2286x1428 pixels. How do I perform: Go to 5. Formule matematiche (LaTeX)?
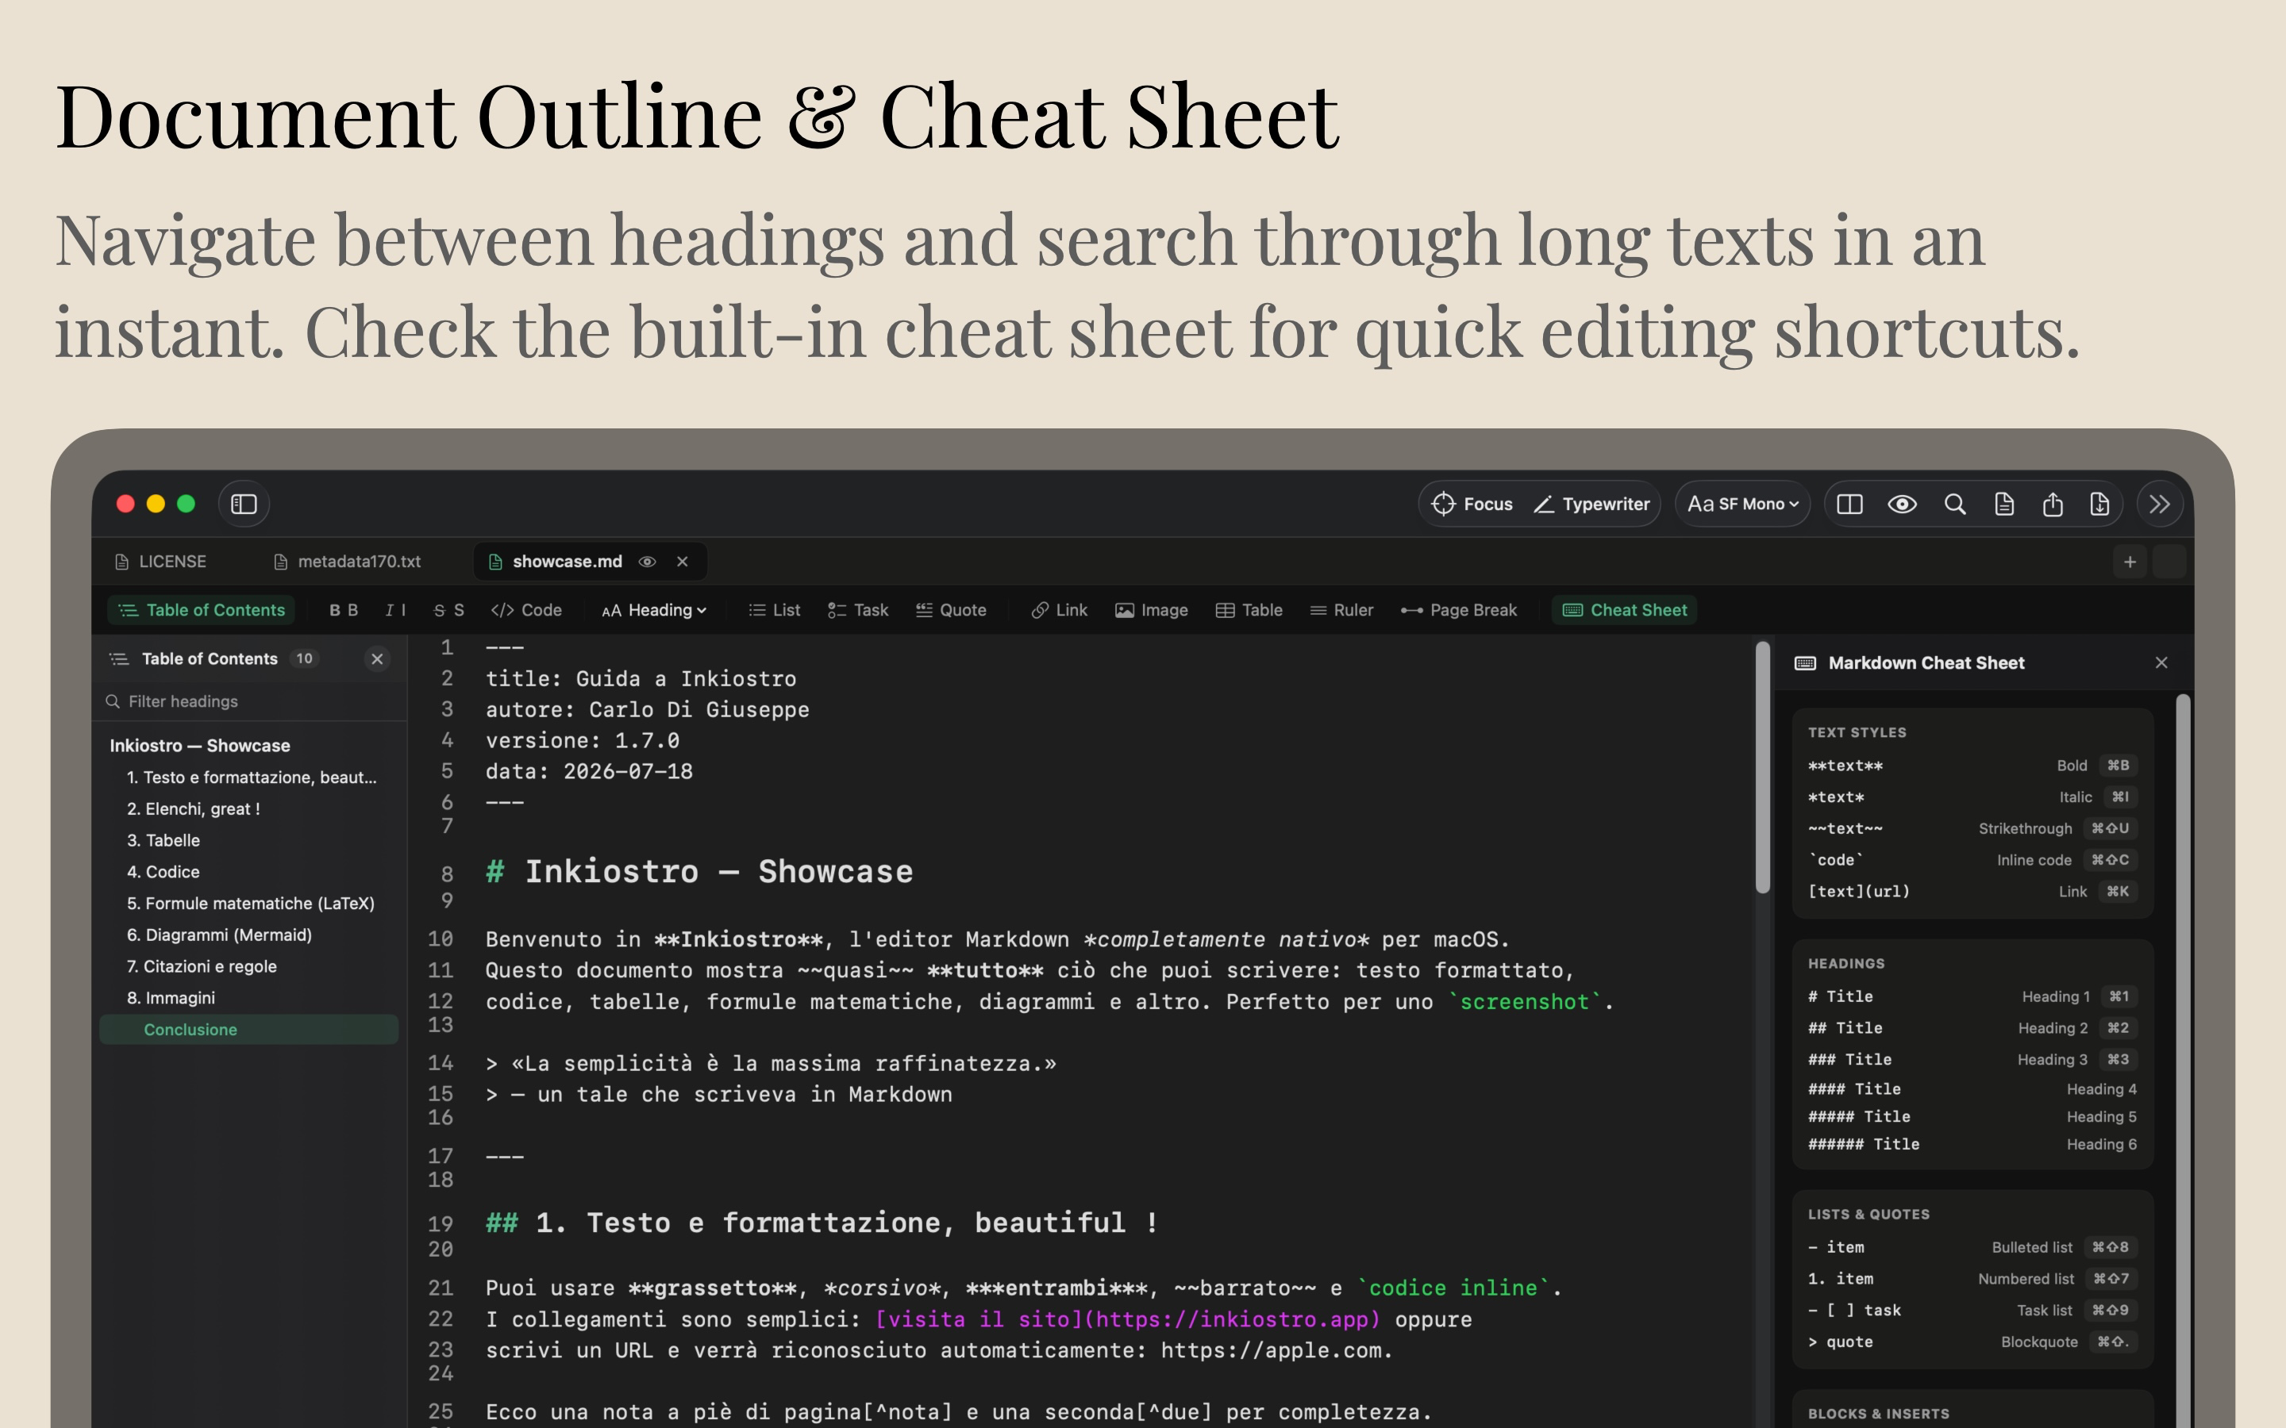pyautogui.click(x=250, y=904)
